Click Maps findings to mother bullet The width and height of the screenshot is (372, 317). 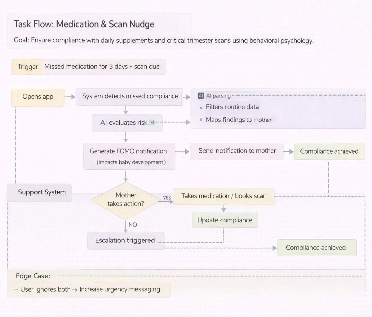[x=239, y=120]
